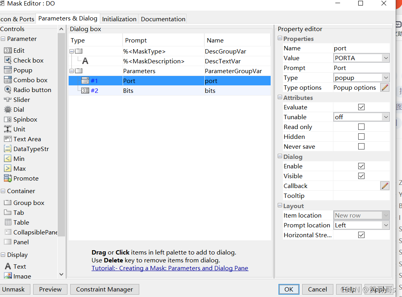Open Constraint Manager
Screen dimensions: 402x297
point(105,290)
